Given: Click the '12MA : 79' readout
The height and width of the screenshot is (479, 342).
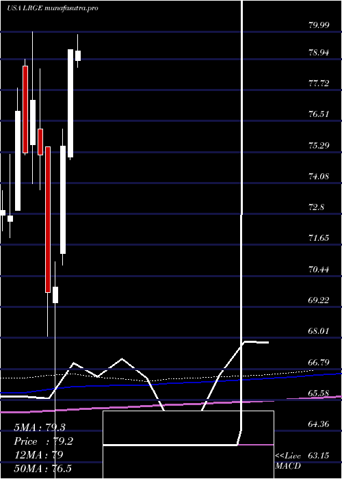Looking at the screenshot, I should tap(38, 455).
